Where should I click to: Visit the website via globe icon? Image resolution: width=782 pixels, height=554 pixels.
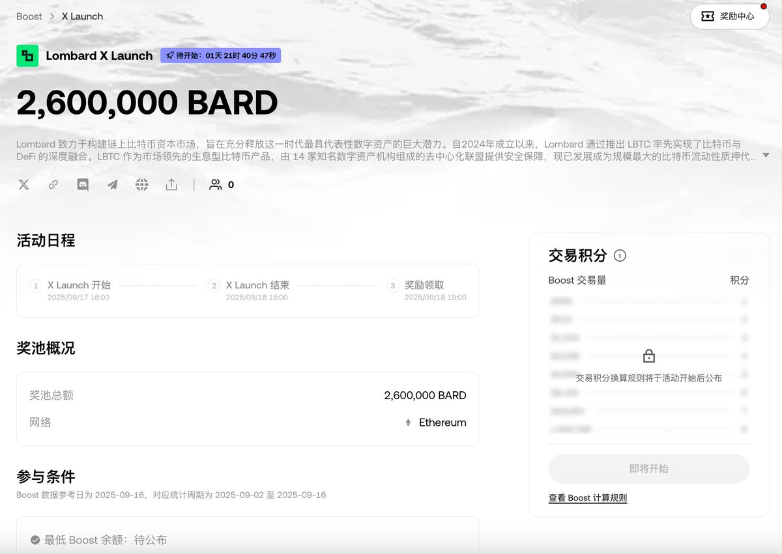pyautogui.click(x=142, y=185)
